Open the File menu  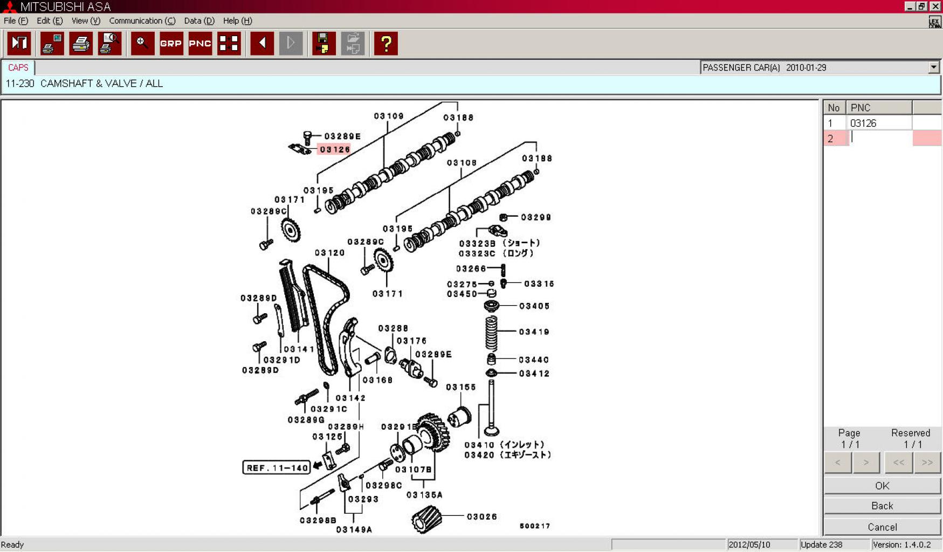tap(16, 20)
